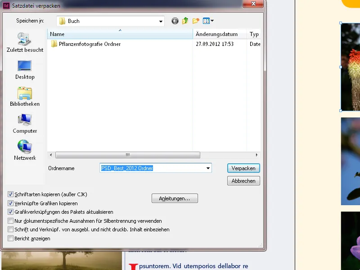Sort by Änderungsdatum column header
The image size is (360, 270).
tap(220, 34)
